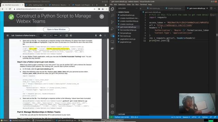Viewport: 218px width, 122px height.
Task: Open the Run and Debug view in VS Code
Action: tap(112, 28)
